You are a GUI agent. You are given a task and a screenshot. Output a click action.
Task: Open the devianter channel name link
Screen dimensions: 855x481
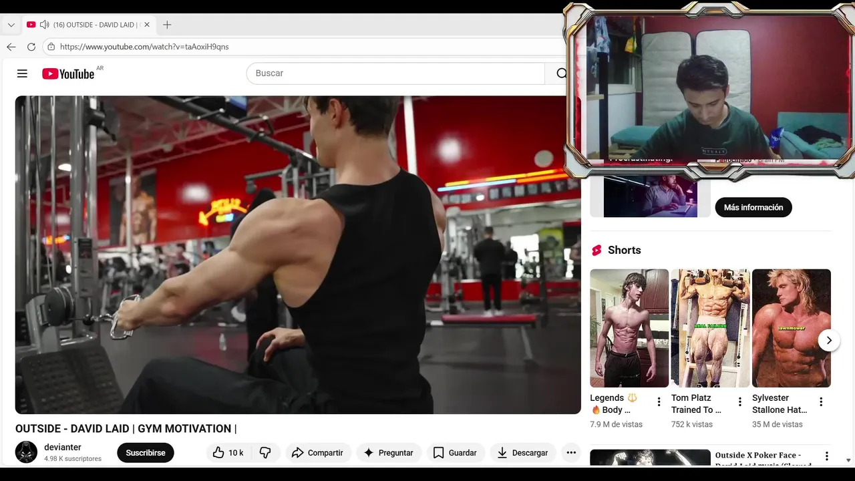(x=63, y=447)
